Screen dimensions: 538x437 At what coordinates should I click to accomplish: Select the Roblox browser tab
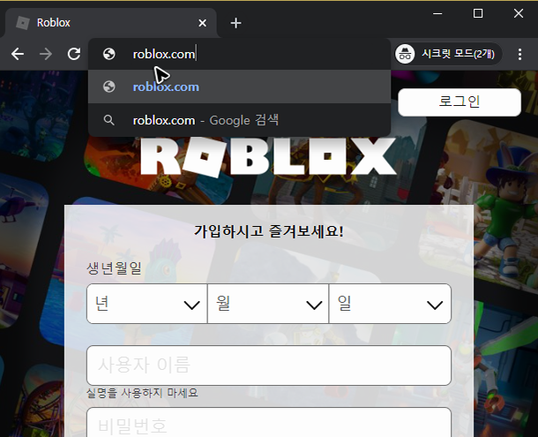(110, 23)
